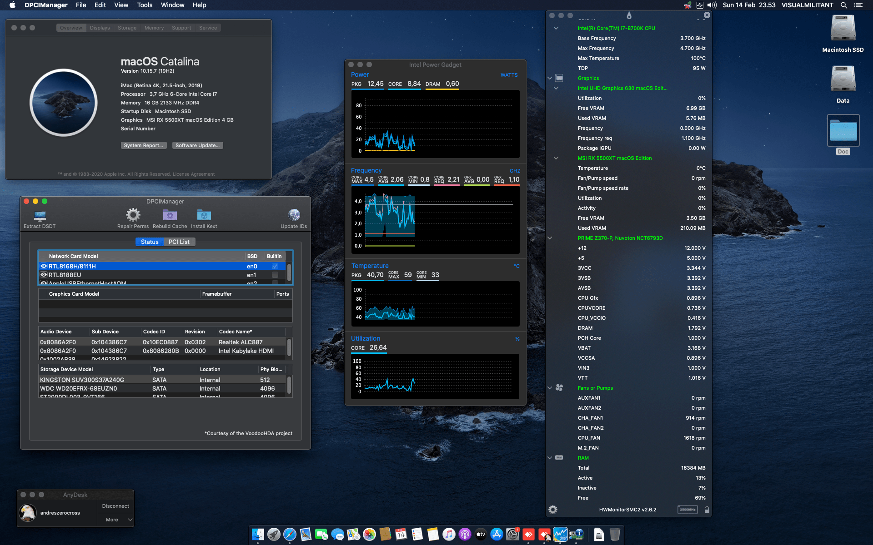Screen dimensions: 873x545
Task: Click scrollbar of Audio Device list
Action: (x=289, y=348)
